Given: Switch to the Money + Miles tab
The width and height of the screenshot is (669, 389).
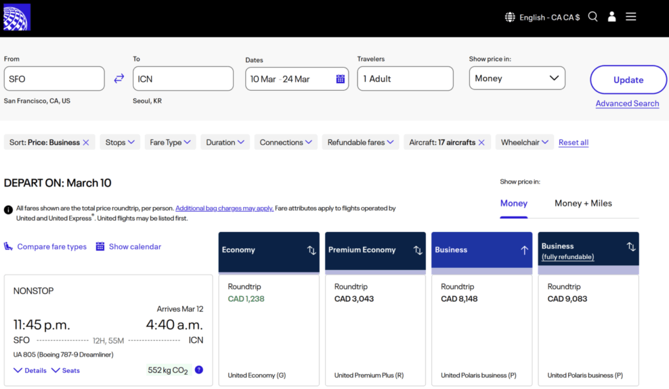Looking at the screenshot, I should coord(583,203).
